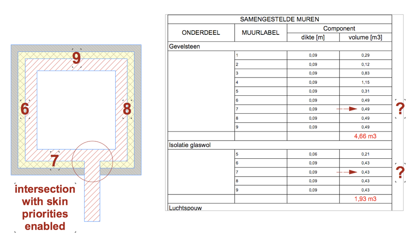
Task: Select wall label 7 on the floor plan
Action: (x=54, y=160)
